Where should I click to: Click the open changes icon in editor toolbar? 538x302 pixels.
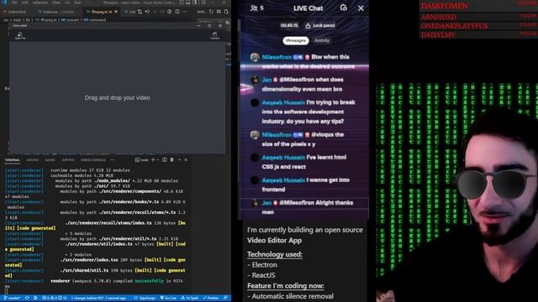coord(140,12)
